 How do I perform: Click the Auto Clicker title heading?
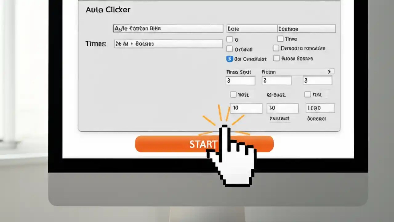[x=107, y=10]
